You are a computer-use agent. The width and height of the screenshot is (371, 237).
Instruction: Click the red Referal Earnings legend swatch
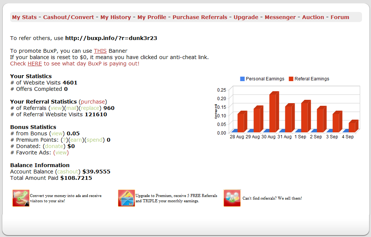(291, 79)
